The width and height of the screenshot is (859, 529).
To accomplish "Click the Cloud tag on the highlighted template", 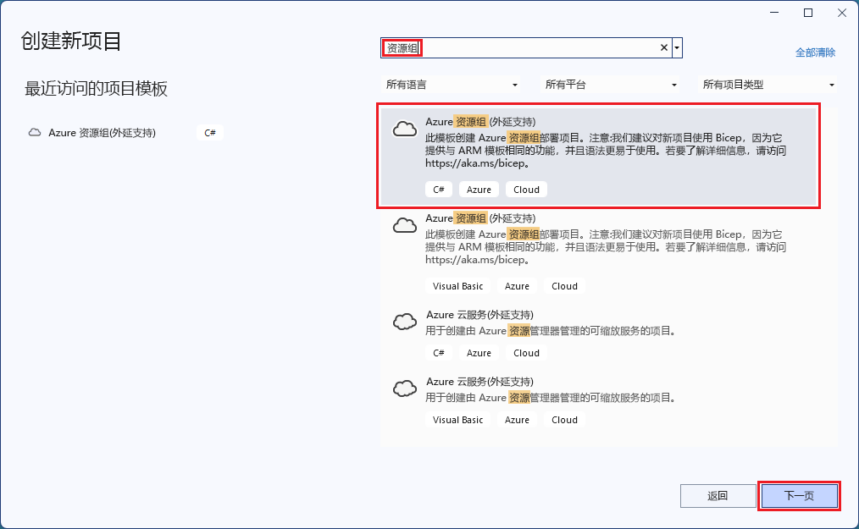I will click(x=525, y=189).
